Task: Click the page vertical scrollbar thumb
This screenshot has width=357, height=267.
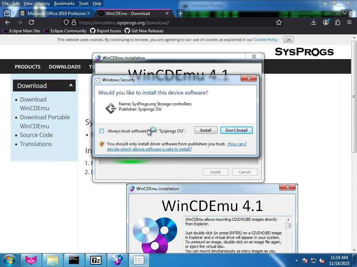Action: [354, 97]
